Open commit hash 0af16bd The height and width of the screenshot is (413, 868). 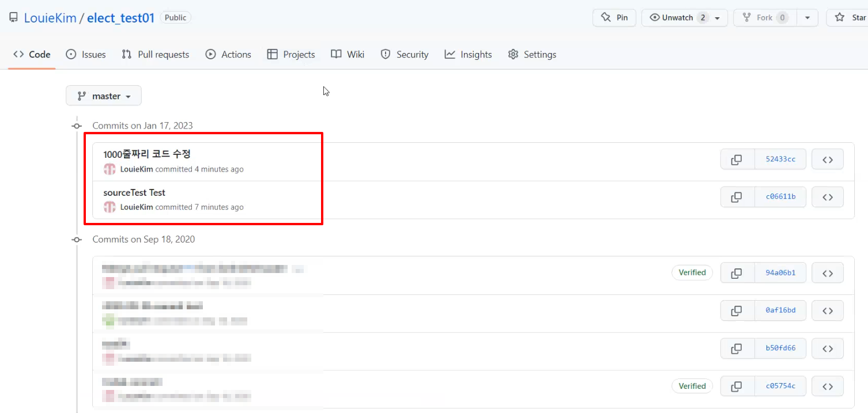tap(780, 310)
